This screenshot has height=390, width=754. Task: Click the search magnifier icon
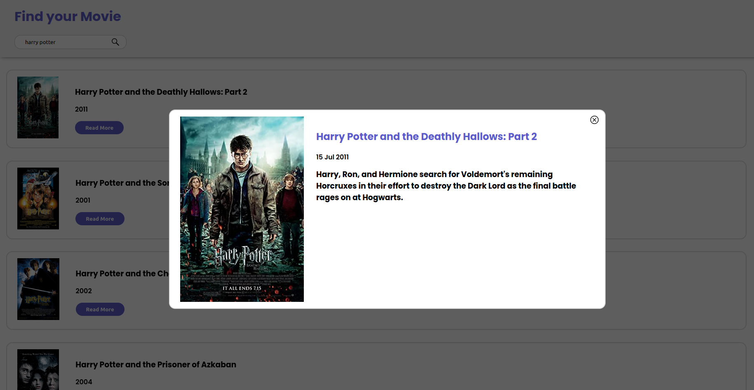click(x=115, y=42)
